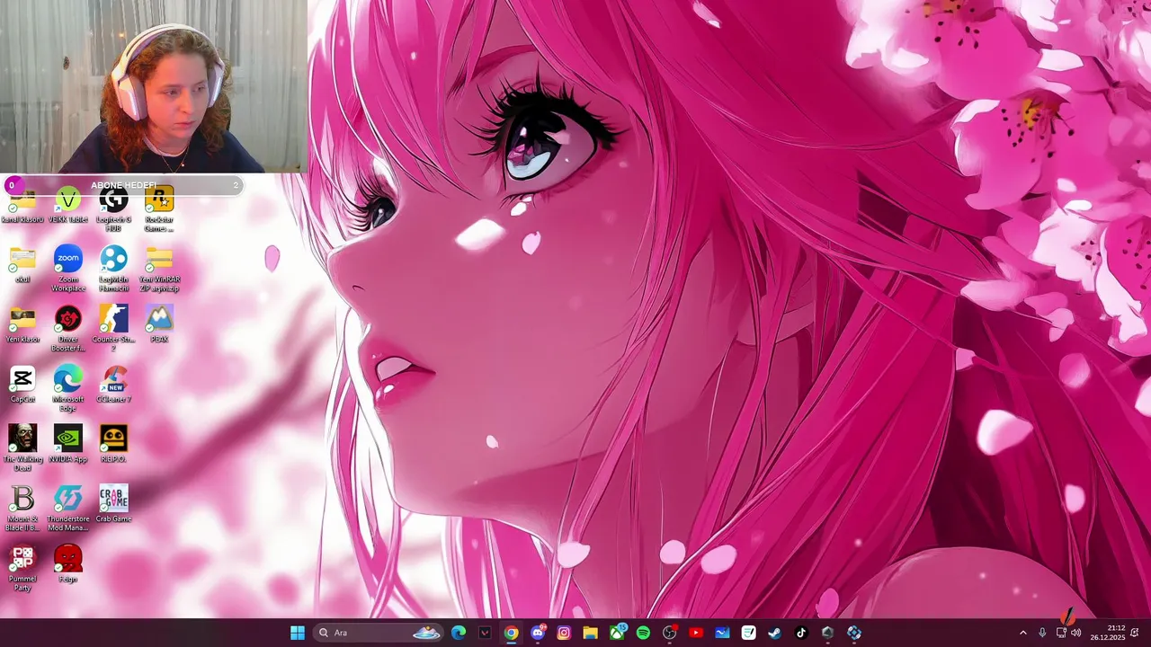This screenshot has width=1151, height=647.
Task: Open the Logitech G HUB desktop icon
Action: coord(113,208)
